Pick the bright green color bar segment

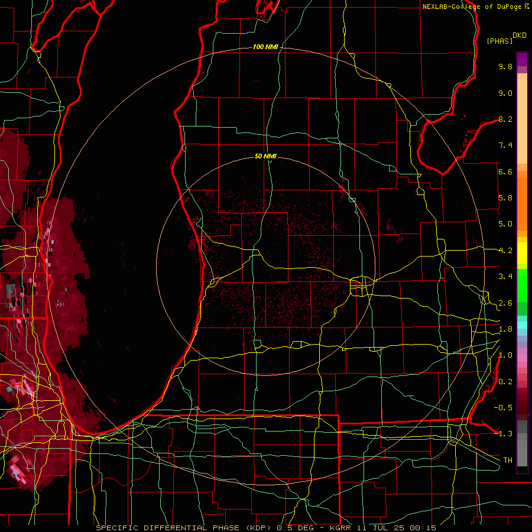click(x=522, y=285)
